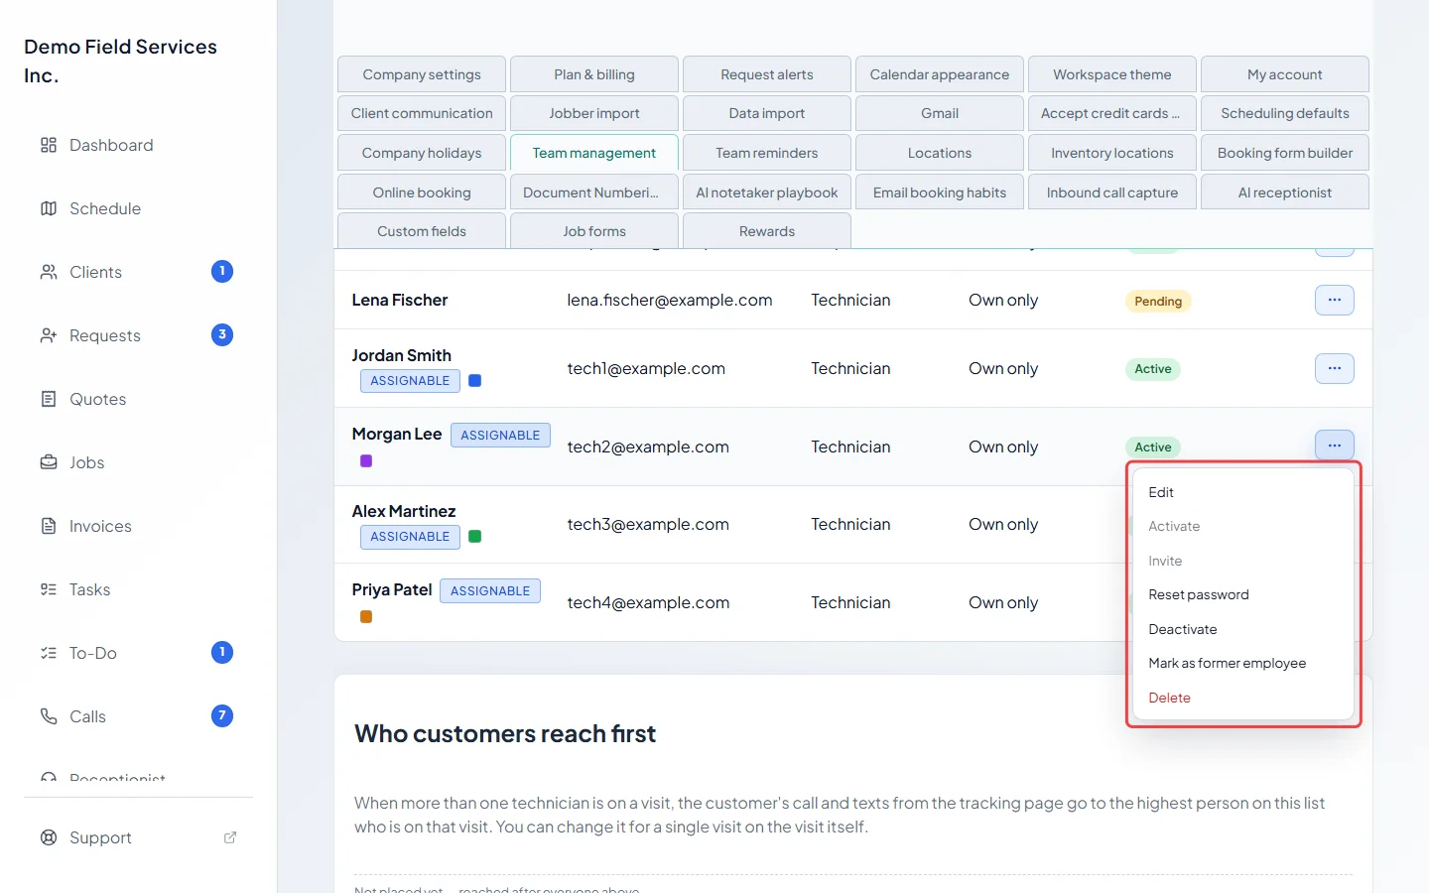Click Alex Martinez's green color swatch
The height and width of the screenshot is (893, 1429).
point(475,536)
